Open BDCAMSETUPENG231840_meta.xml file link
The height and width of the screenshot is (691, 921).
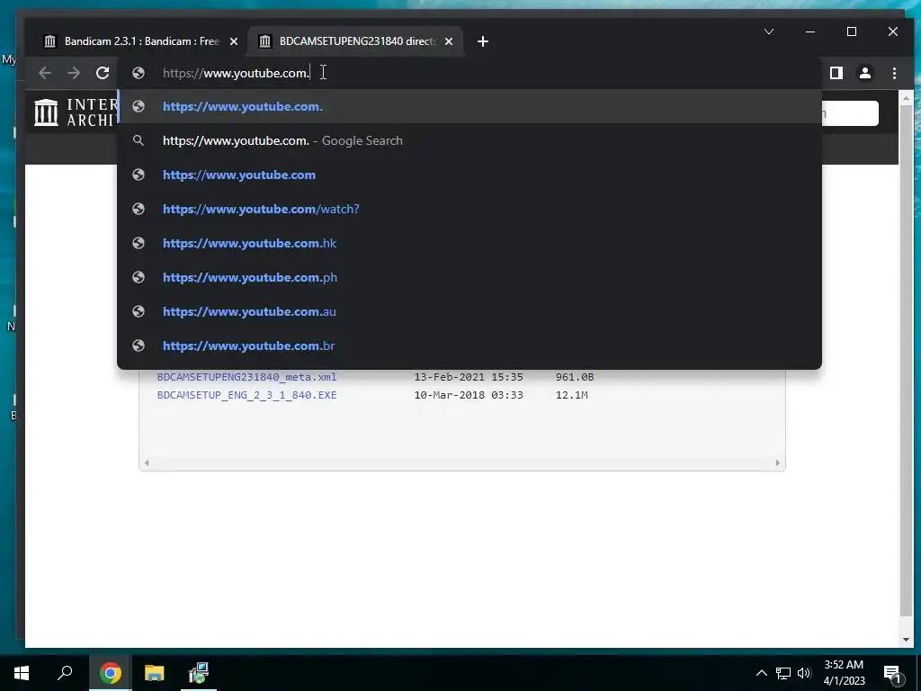coord(246,377)
